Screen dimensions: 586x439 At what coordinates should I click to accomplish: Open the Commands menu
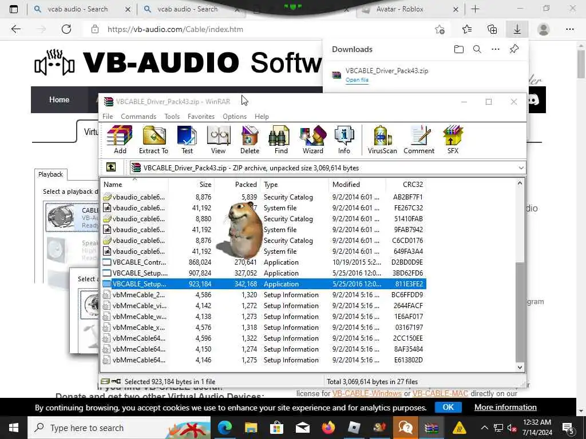click(x=138, y=117)
